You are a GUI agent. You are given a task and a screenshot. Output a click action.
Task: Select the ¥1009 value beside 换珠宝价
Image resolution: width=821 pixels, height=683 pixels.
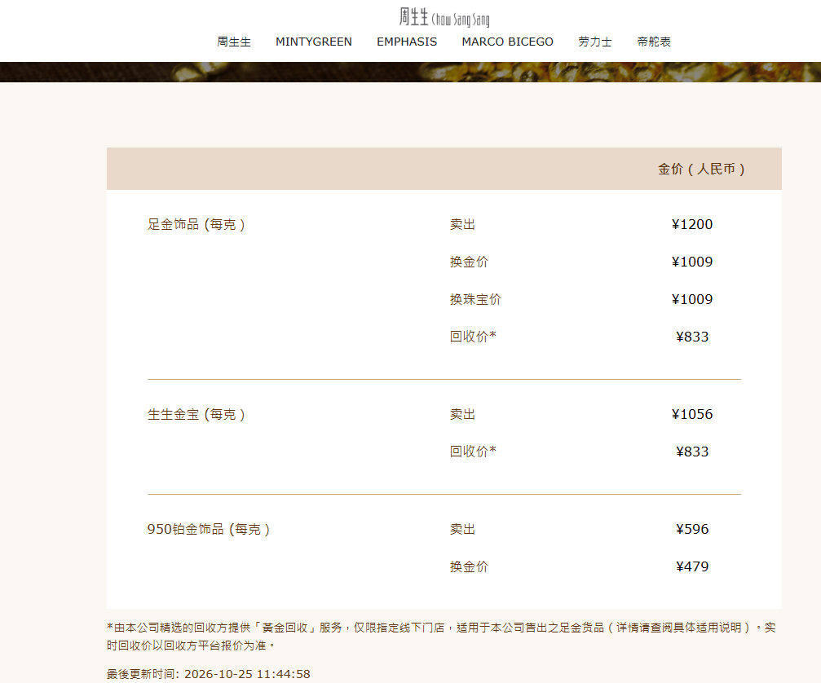tap(692, 299)
